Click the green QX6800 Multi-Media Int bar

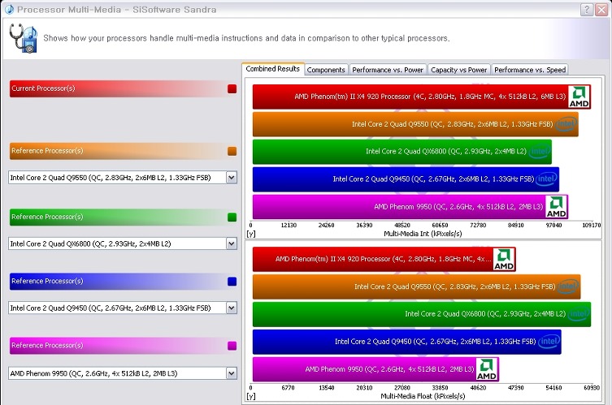(x=402, y=152)
